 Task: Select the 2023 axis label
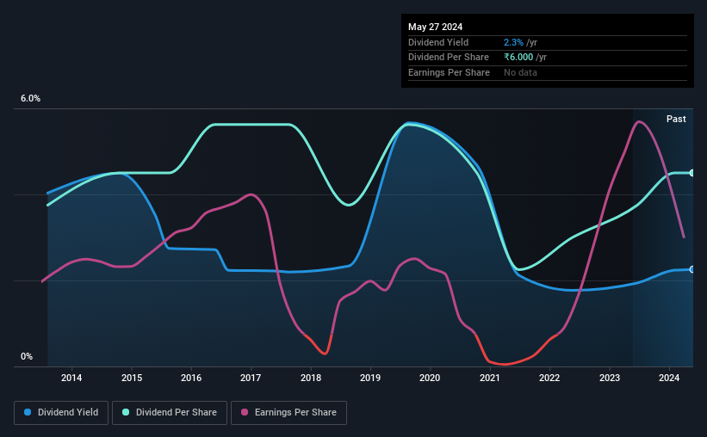click(609, 378)
